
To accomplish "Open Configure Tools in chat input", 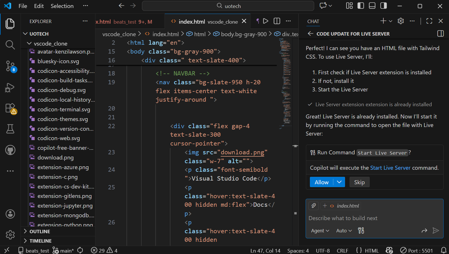I will coord(361,231).
